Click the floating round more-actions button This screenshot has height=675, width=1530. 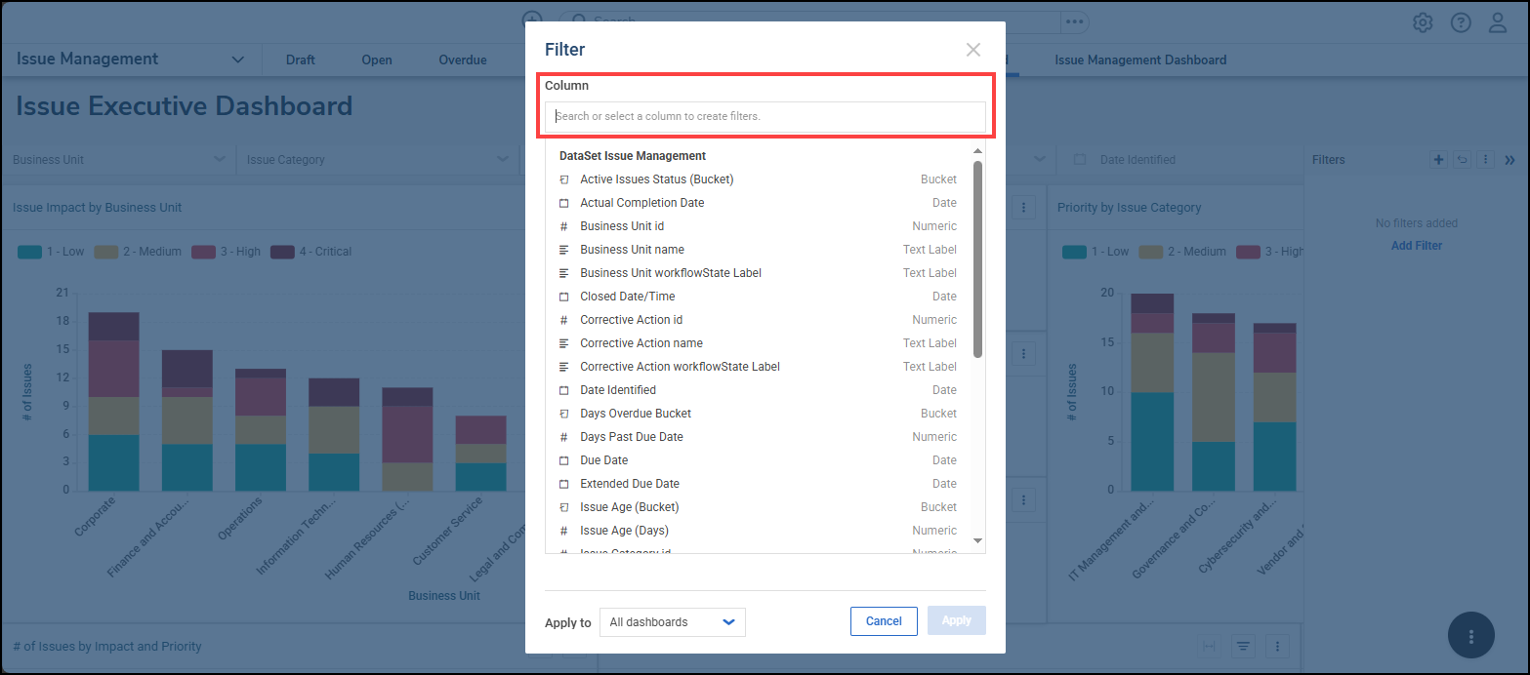(x=1471, y=635)
